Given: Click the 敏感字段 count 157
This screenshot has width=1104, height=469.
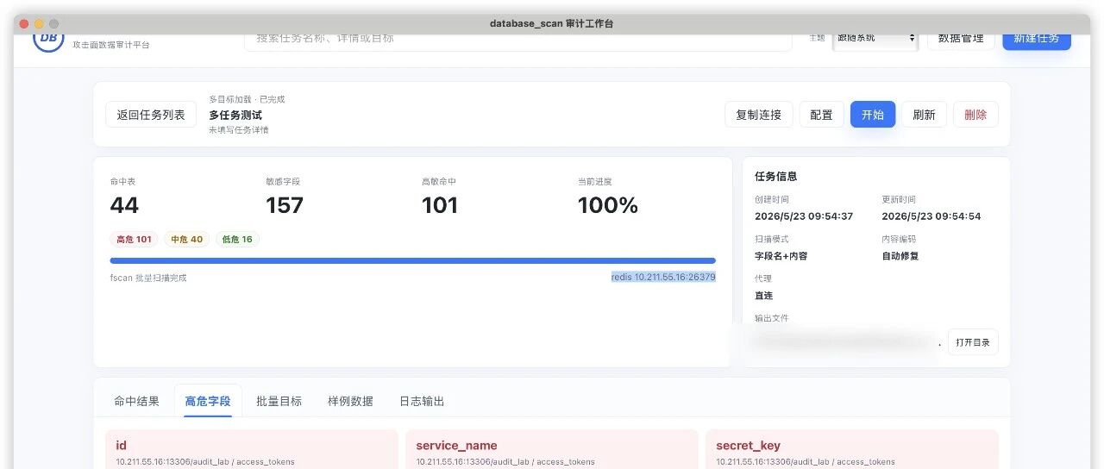Looking at the screenshot, I should click(x=285, y=205).
